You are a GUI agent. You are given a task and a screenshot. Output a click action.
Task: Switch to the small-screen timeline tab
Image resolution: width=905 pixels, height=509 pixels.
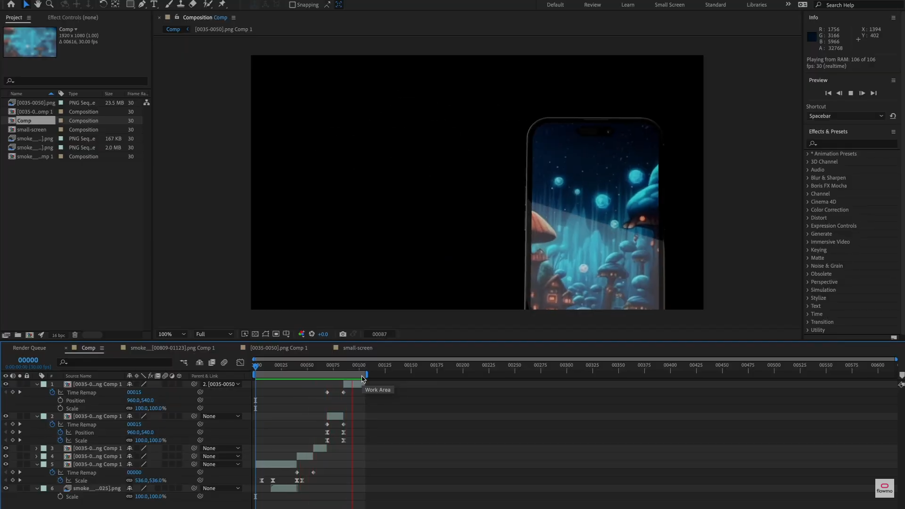click(x=357, y=348)
